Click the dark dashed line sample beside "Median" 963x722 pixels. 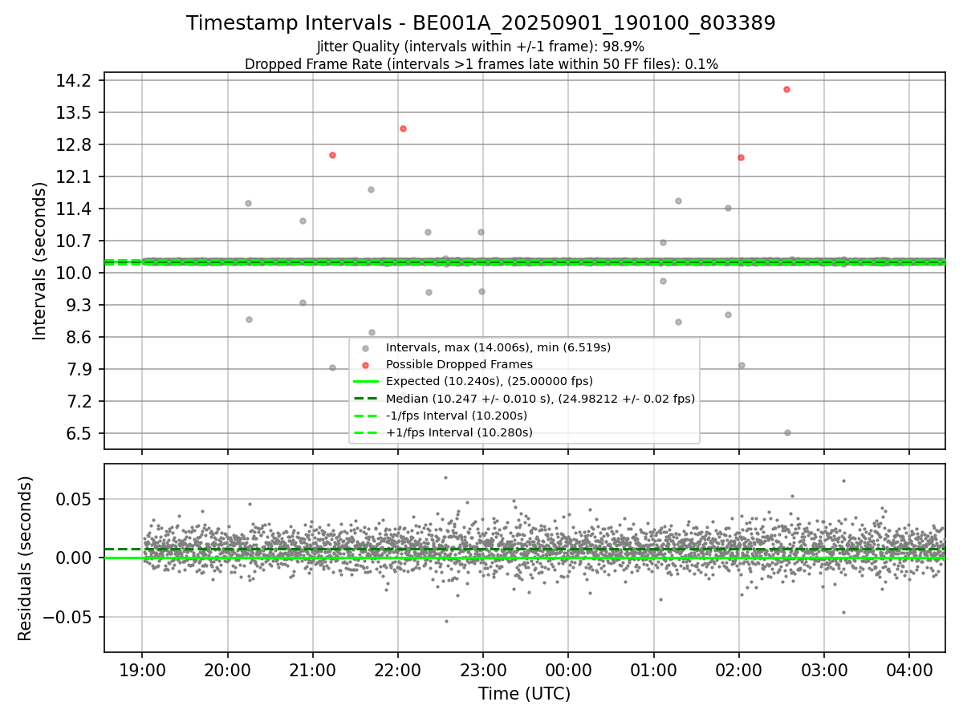coord(365,399)
